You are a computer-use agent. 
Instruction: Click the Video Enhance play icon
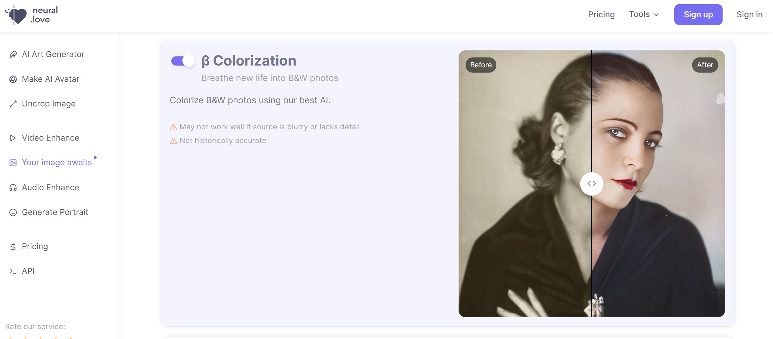pos(13,138)
